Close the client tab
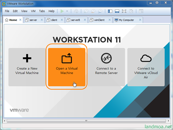173x130 pixels. pyautogui.click(x=62, y=20)
